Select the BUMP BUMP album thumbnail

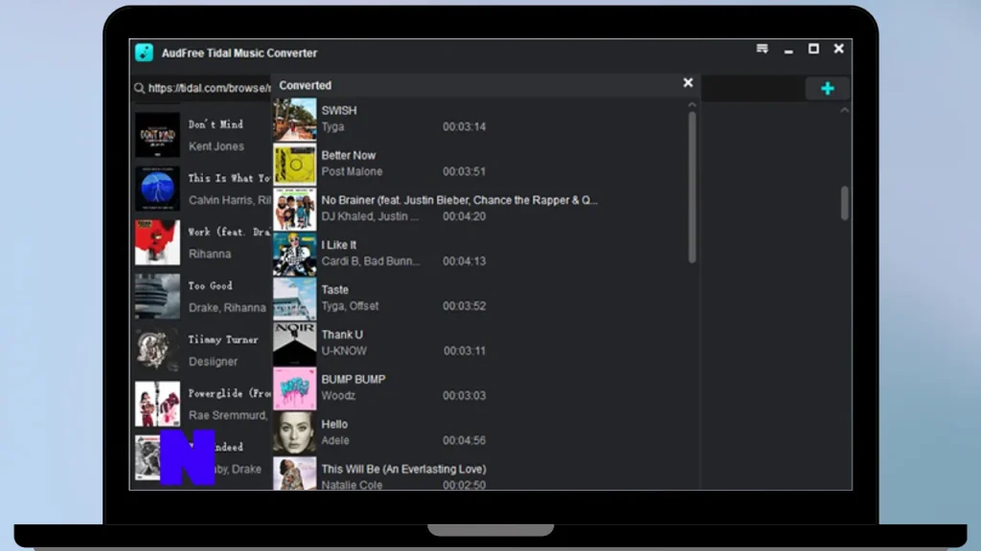[295, 388]
